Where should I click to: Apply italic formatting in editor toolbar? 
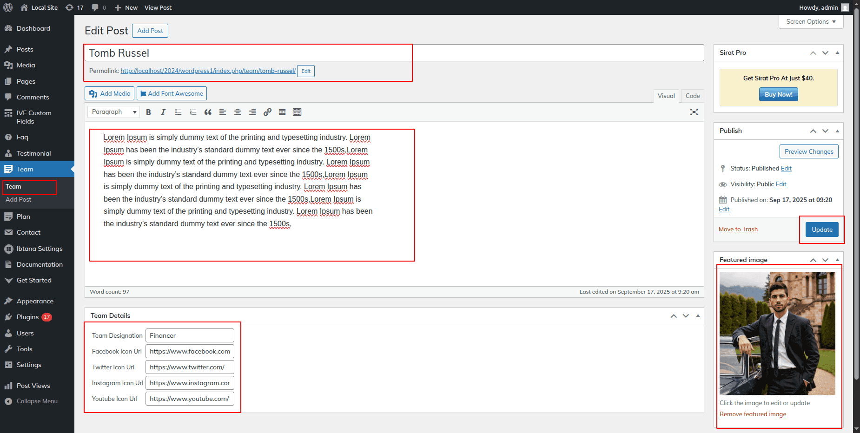pos(163,112)
